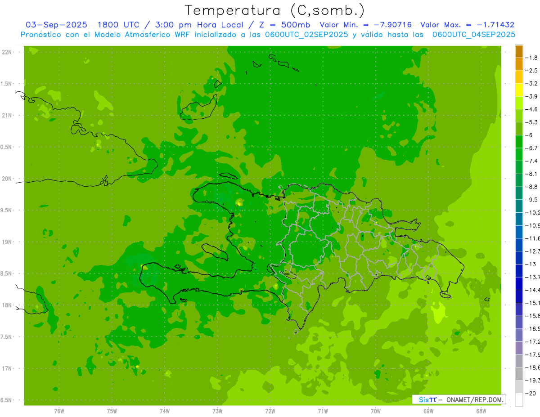Click 'Valor Min. = -7.90716' text
Viewport: 540px width, 417px height.
click(365, 25)
